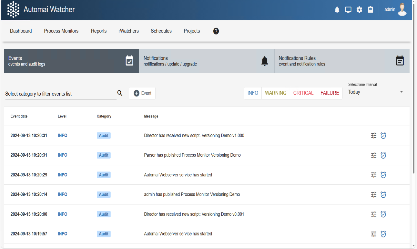Open the help question mark icon

point(216,31)
